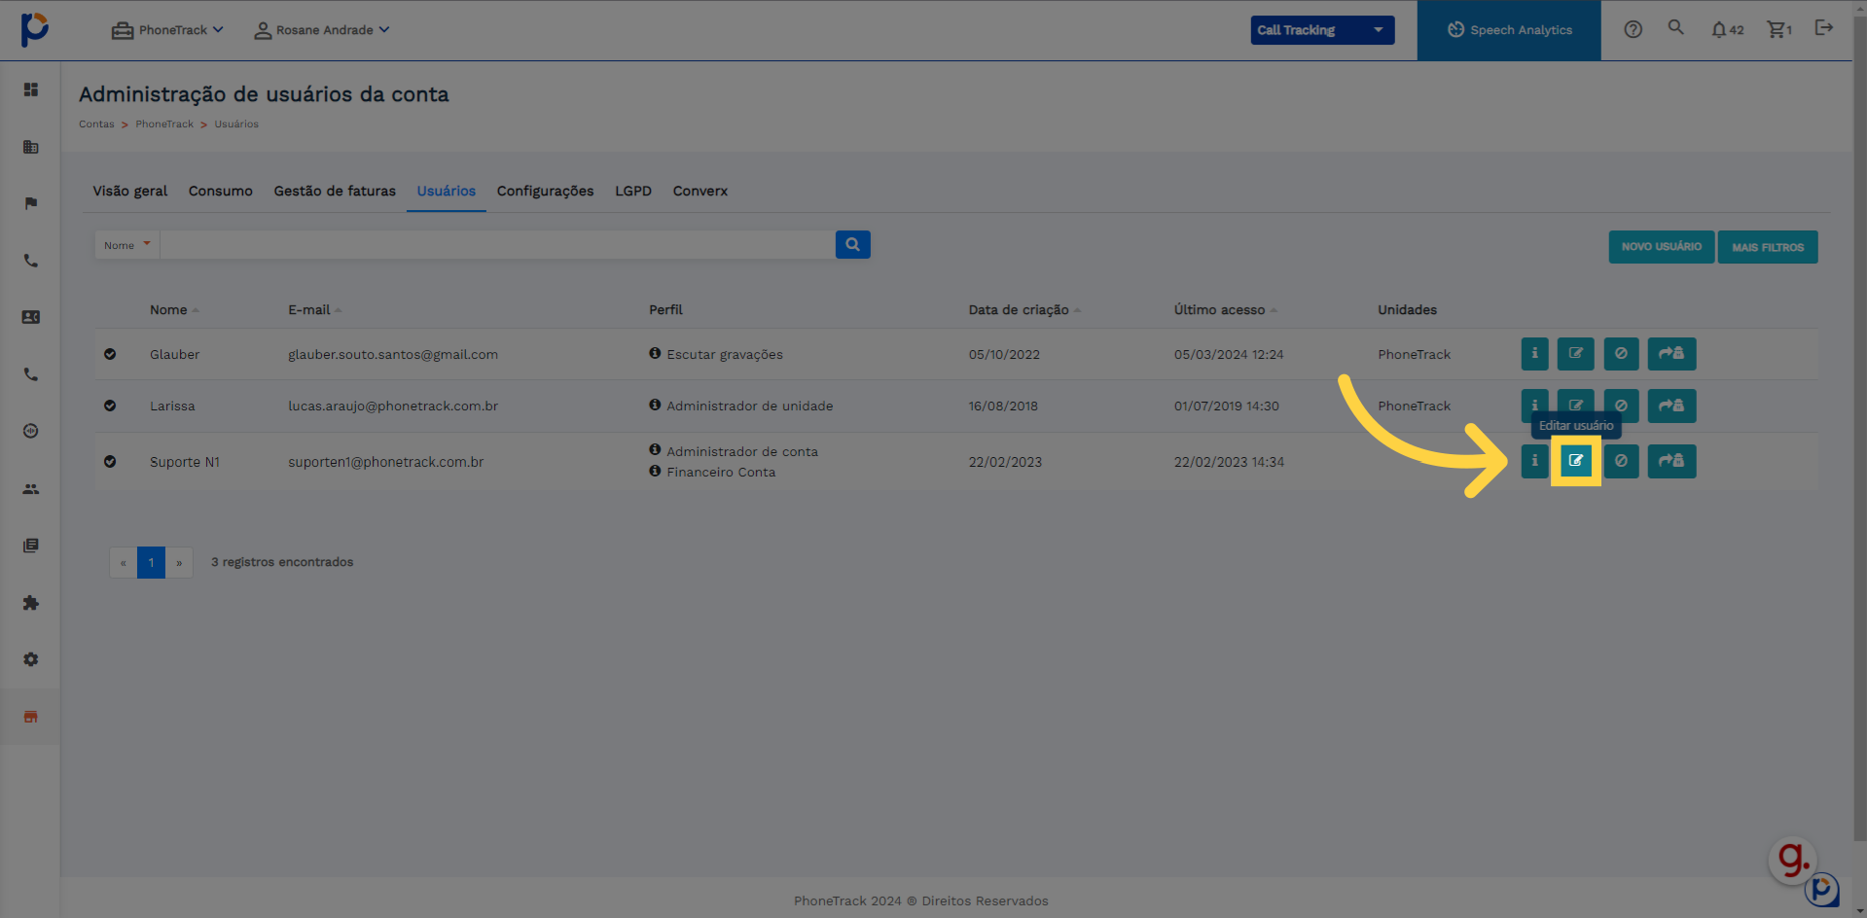Follow the Contas breadcrumb link
1867x918 pixels.
coord(96,124)
